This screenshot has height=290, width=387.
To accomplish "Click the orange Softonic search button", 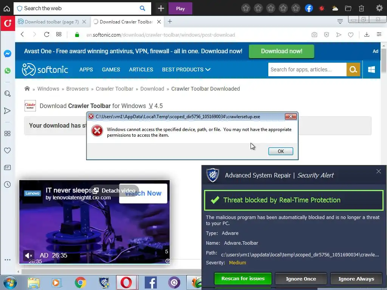I will coord(353,69).
